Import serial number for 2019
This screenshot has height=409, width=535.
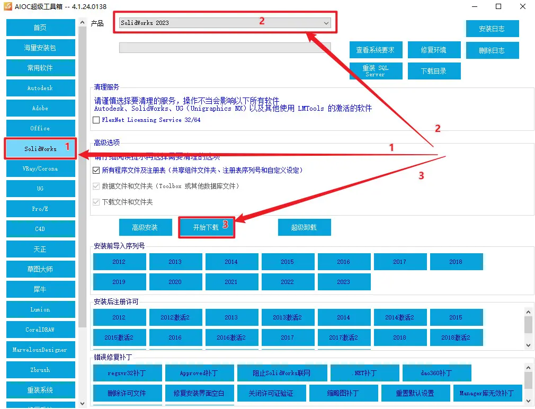tap(119, 282)
